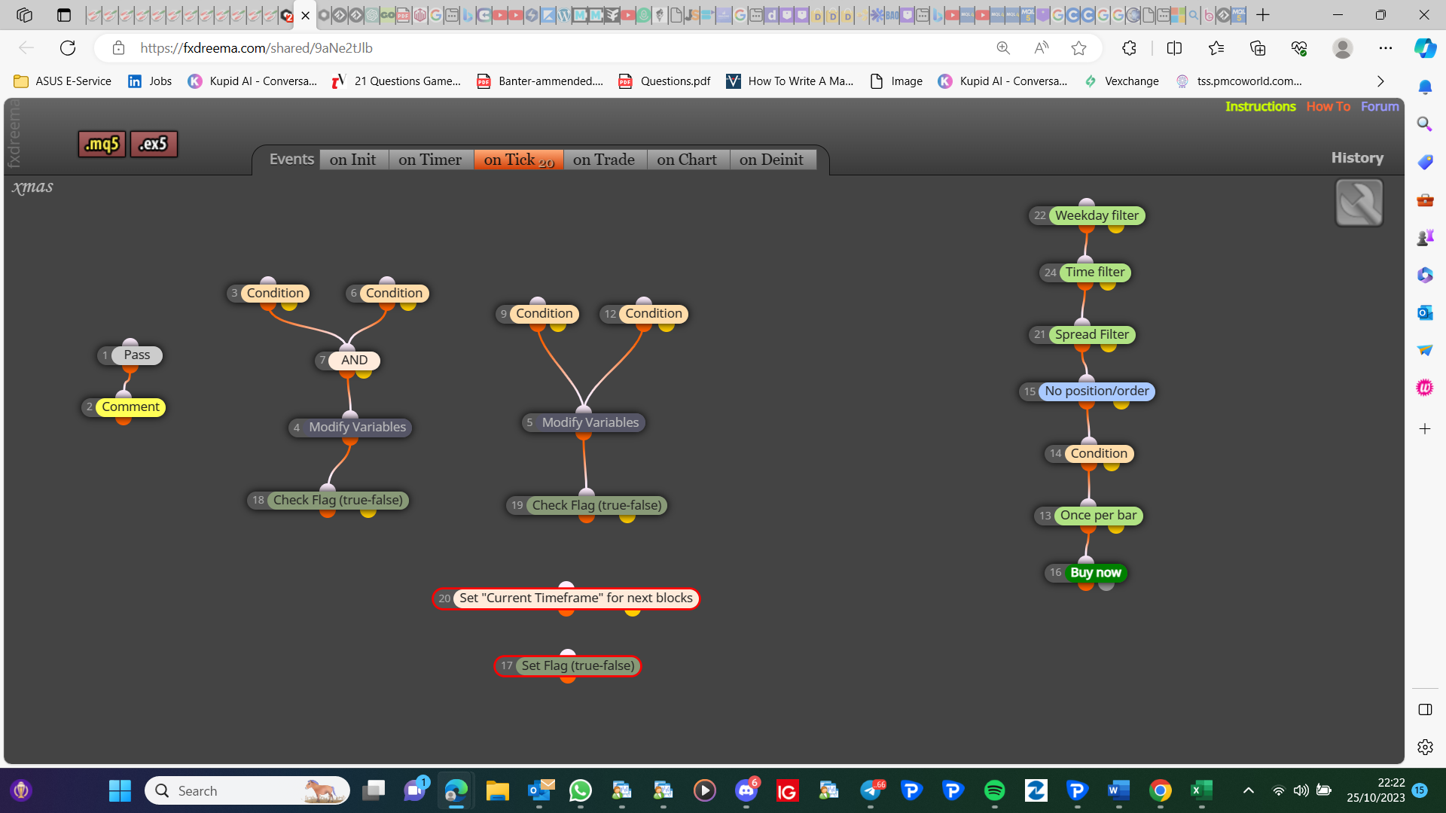The image size is (1446, 813).
Task: Open Outlook in Edge sidebar
Action: click(x=1425, y=312)
